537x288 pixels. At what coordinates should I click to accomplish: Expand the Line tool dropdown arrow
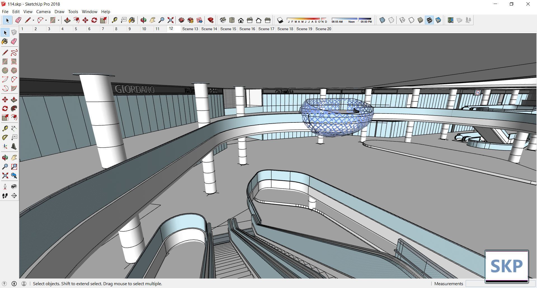(33, 20)
